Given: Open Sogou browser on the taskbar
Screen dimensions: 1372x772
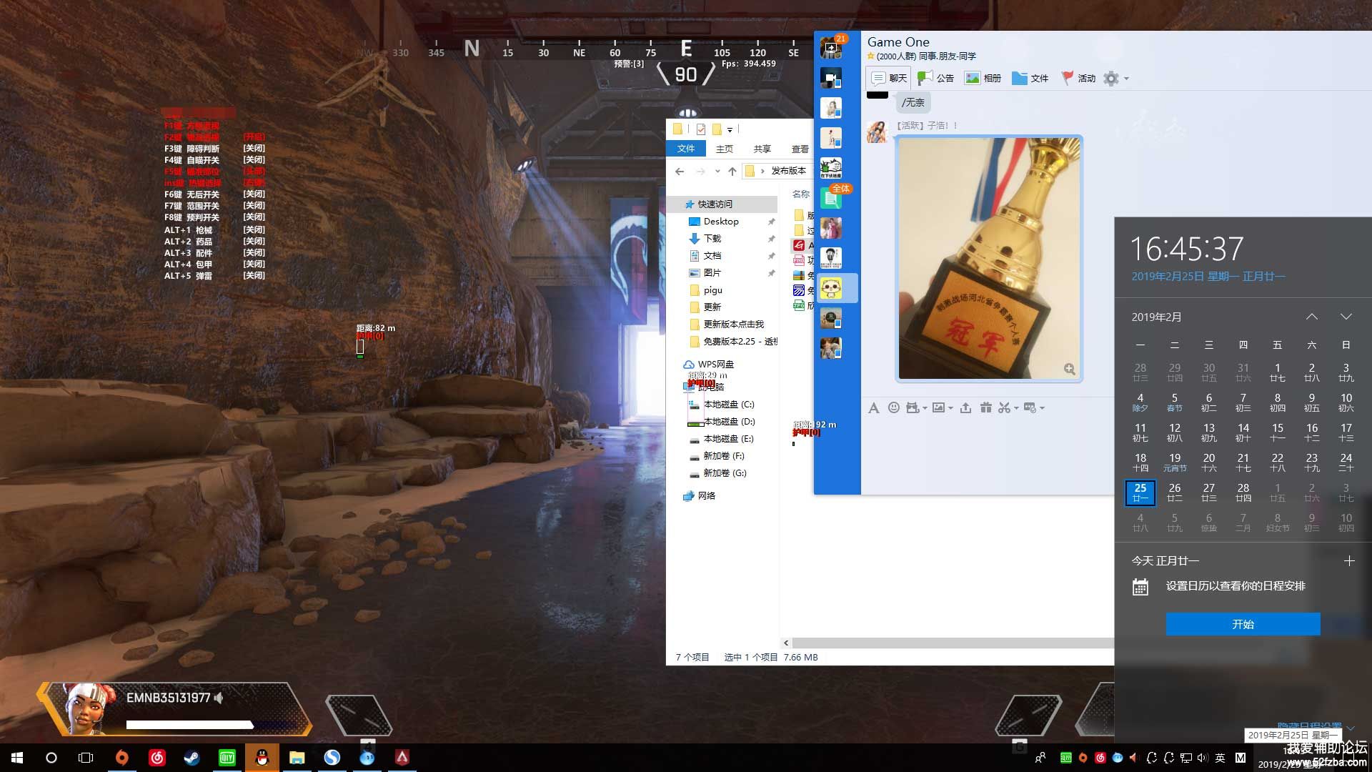Looking at the screenshot, I should [332, 758].
